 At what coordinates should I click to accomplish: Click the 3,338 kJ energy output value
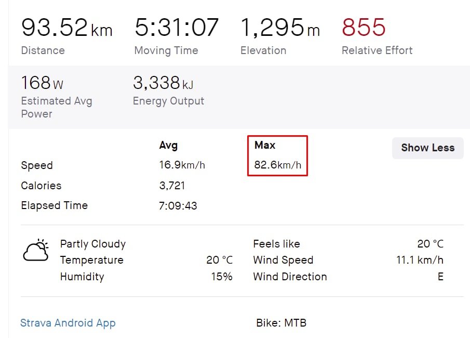click(x=163, y=83)
